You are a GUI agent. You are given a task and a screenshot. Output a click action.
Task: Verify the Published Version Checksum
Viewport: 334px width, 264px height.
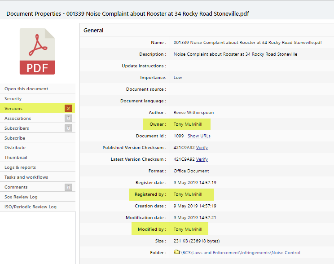(x=202, y=148)
